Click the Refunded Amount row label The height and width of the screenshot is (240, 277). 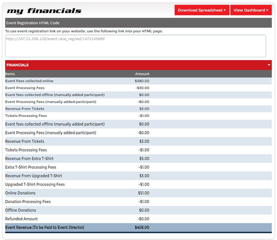coord(21,219)
